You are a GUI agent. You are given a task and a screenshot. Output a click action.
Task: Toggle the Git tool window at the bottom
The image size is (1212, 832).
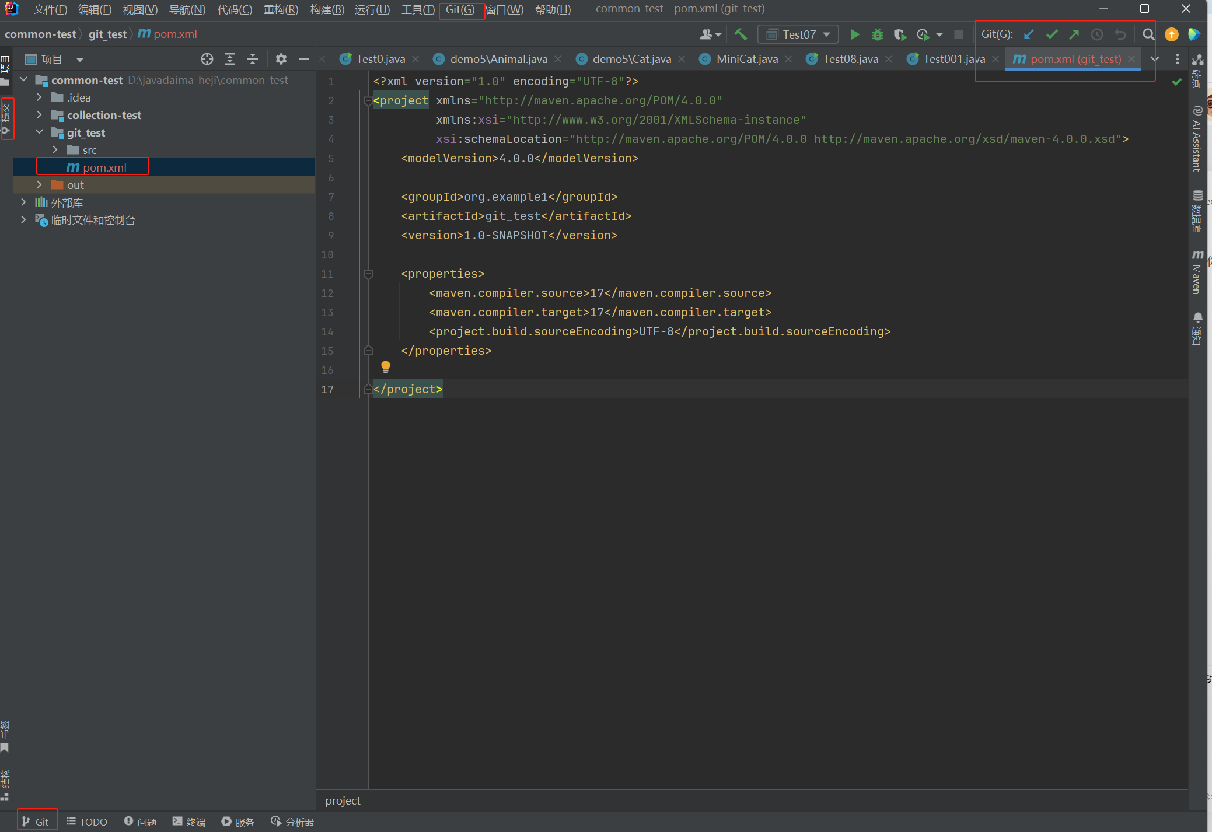coord(37,821)
